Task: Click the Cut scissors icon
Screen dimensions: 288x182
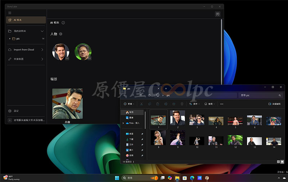Action: point(141,104)
